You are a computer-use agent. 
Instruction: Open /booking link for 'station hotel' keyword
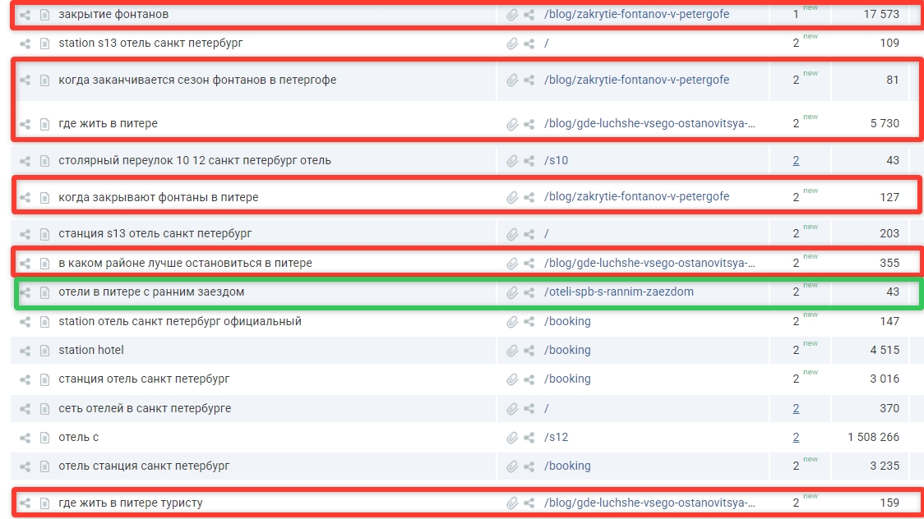click(567, 350)
